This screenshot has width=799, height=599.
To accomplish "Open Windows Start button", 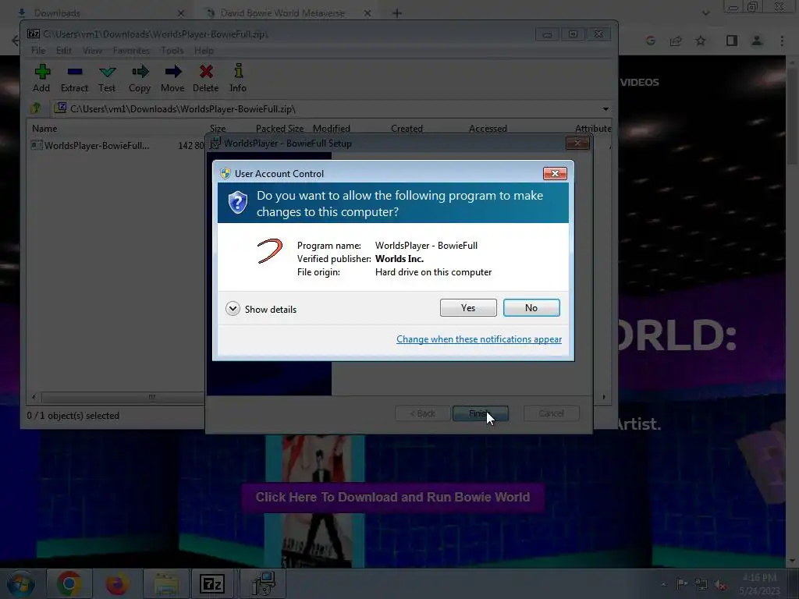I will [x=20, y=583].
